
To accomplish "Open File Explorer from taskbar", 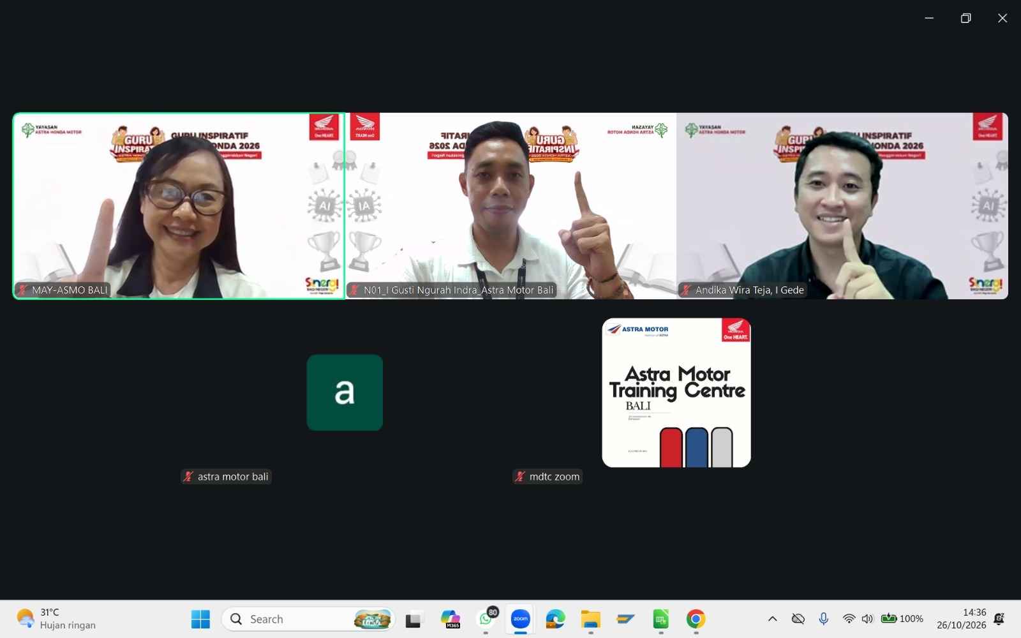I will (590, 619).
